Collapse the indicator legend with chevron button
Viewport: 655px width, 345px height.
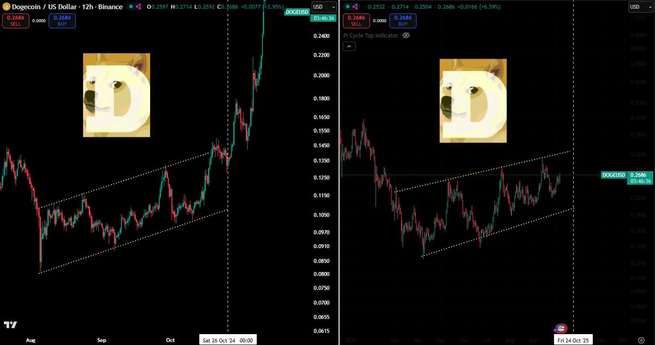click(x=349, y=46)
